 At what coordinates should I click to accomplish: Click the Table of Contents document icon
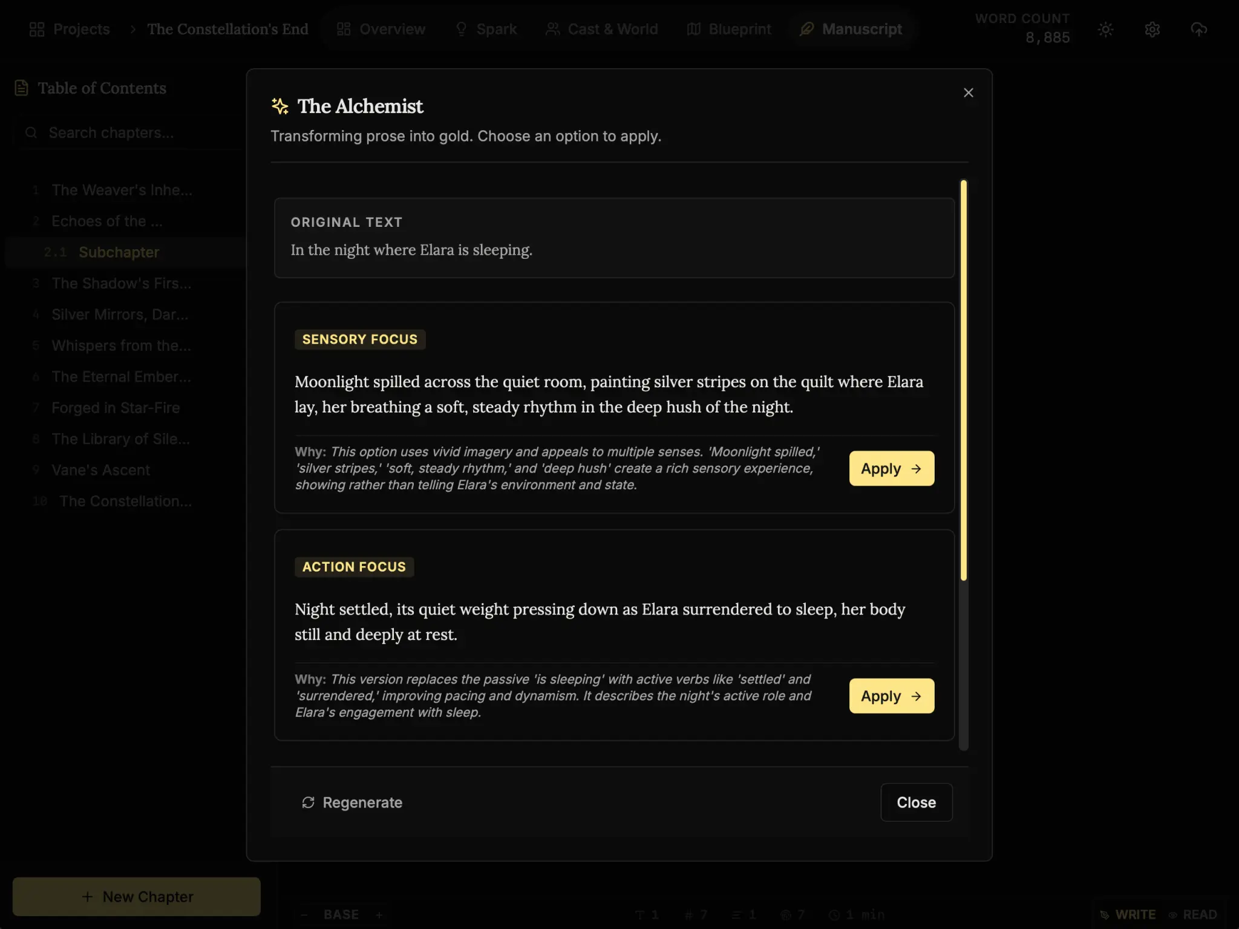click(x=20, y=88)
